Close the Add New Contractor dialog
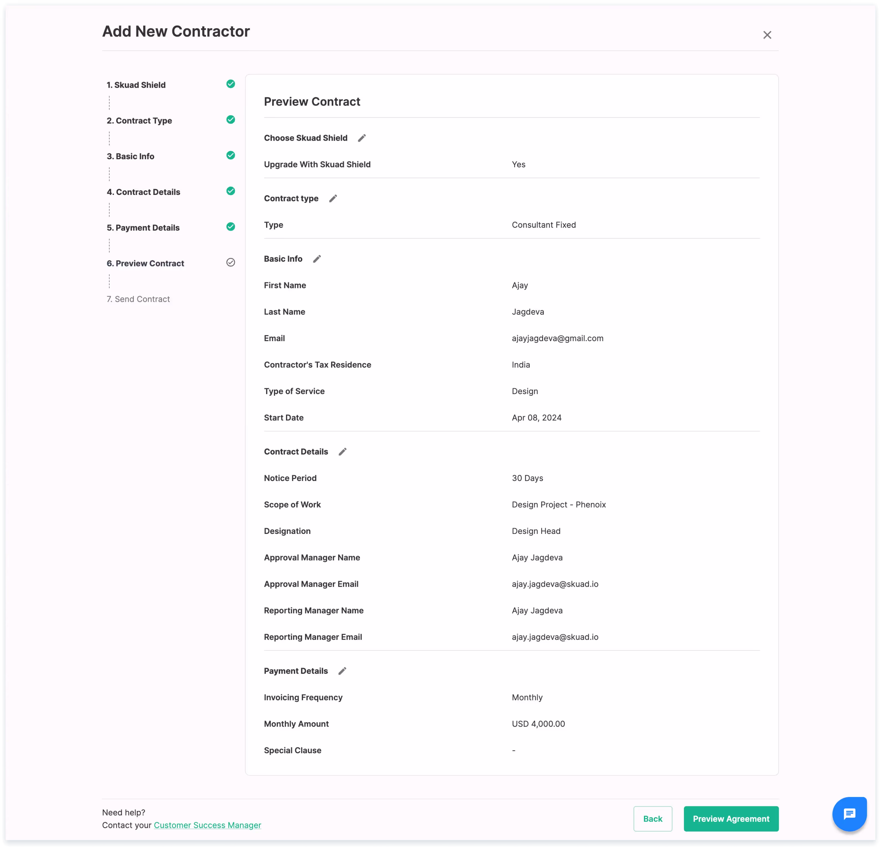881x849 pixels. (x=767, y=35)
